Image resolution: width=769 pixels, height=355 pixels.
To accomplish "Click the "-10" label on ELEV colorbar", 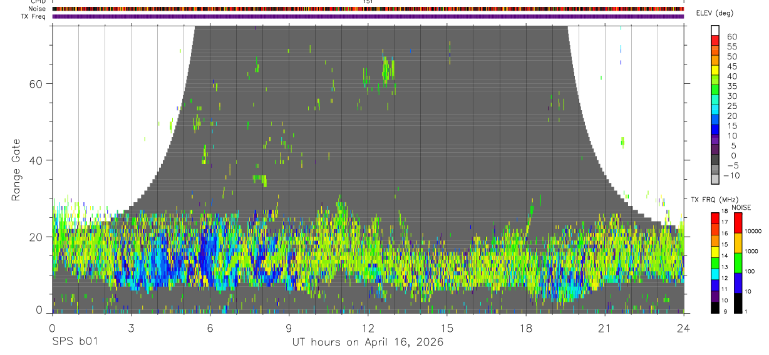I will (731, 176).
